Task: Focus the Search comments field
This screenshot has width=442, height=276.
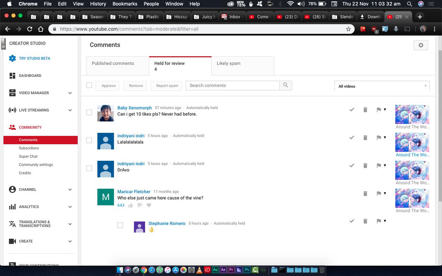Action: 232,85
